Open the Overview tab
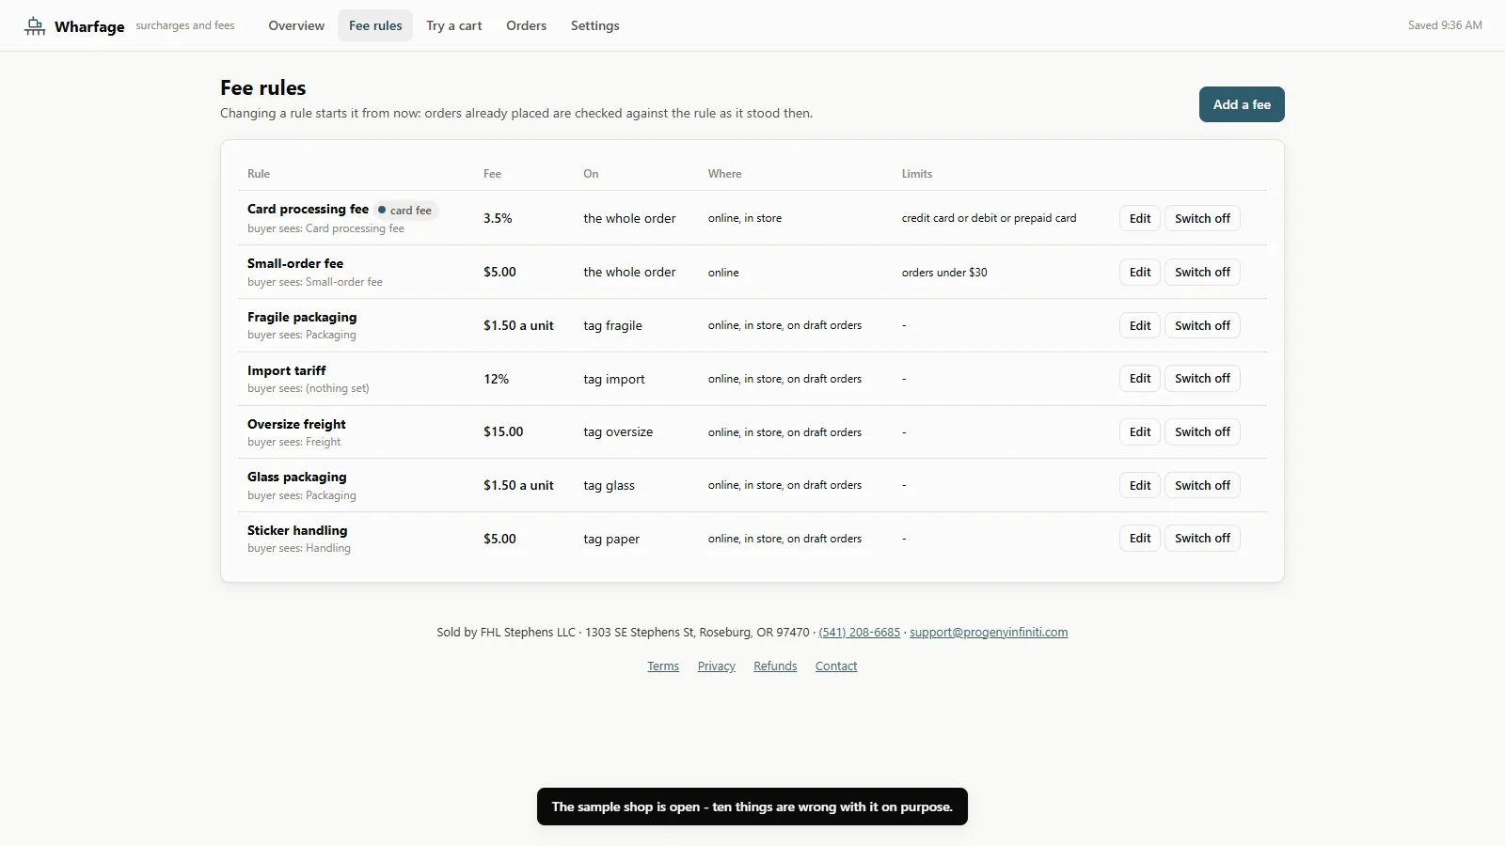This screenshot has width=1505, height=846. coord(296,25)
